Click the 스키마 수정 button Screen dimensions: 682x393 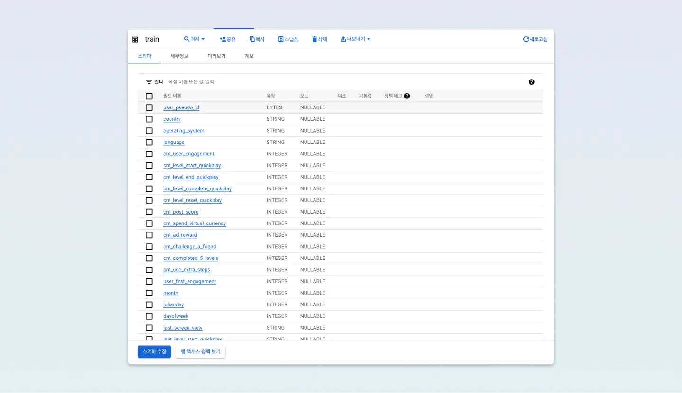[x=154, y=352]
